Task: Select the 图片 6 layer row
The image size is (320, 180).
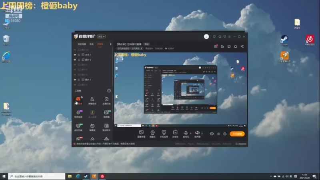Action: tap(93, 60)
